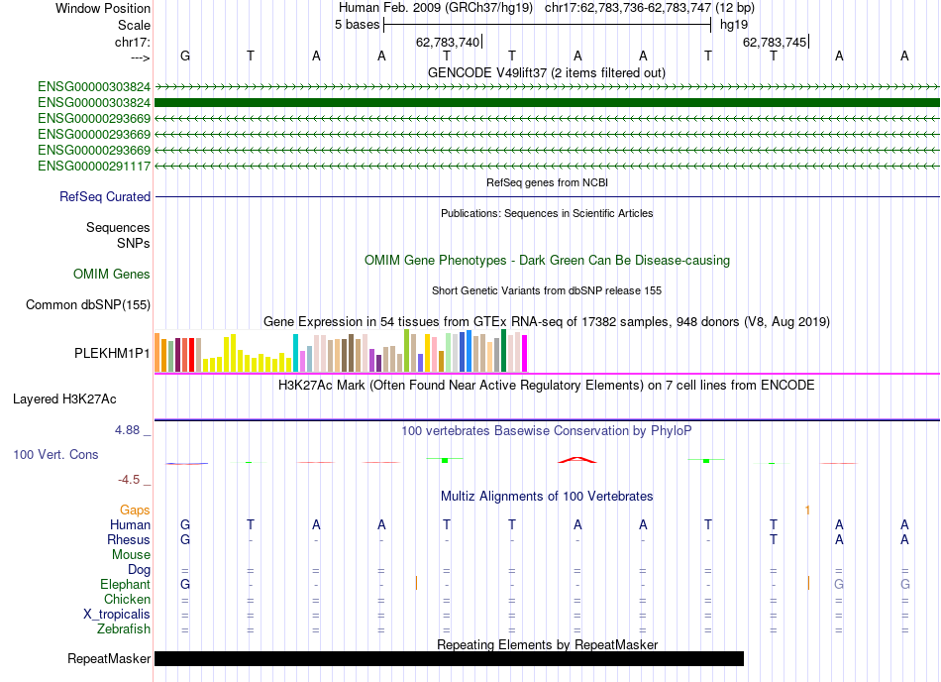Click the Elephant alignment row label
The image size is (941, 682).
pos(125,585)
